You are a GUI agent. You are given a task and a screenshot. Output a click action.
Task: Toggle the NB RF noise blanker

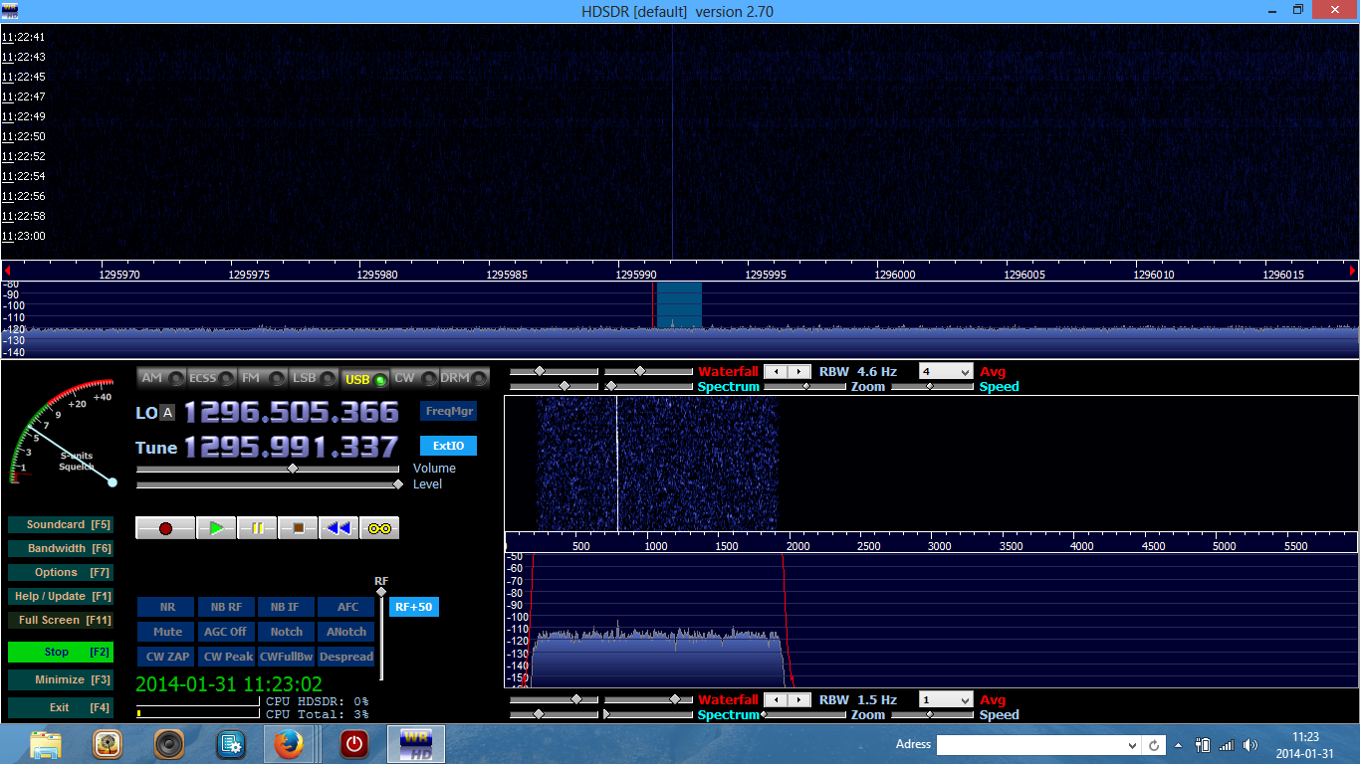click(226, 607)
